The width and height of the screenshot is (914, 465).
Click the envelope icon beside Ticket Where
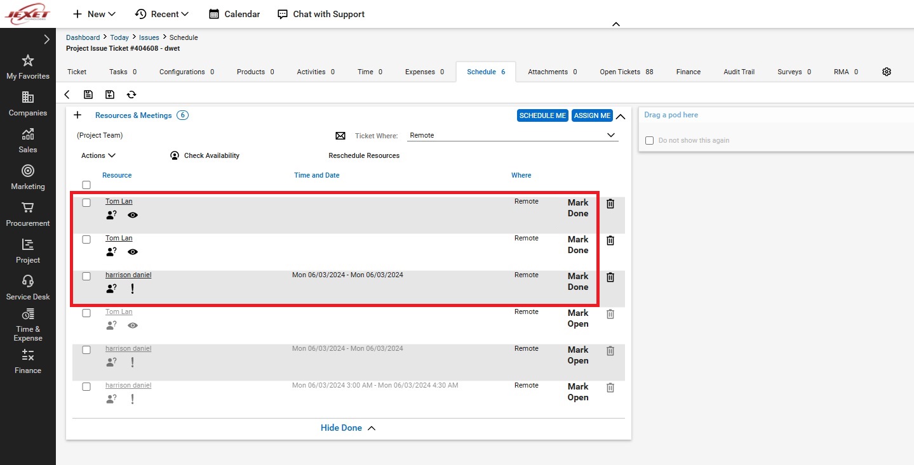click(340, 136)
